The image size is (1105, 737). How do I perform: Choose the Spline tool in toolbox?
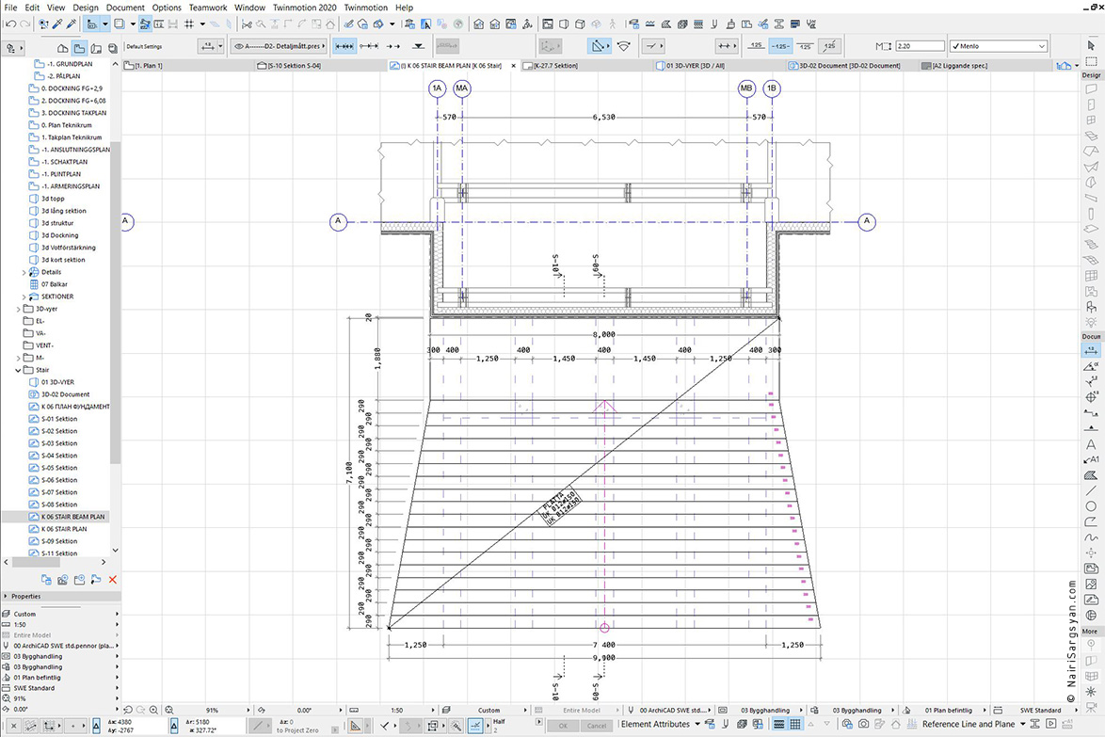pos(1091,537)
